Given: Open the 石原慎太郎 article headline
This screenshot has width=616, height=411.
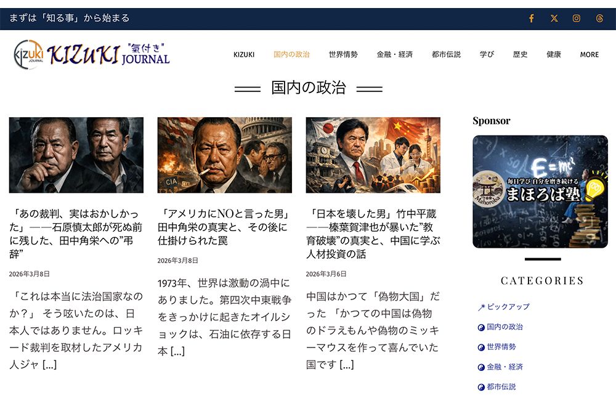Looking at the screenshot, I should pos(76,234).
